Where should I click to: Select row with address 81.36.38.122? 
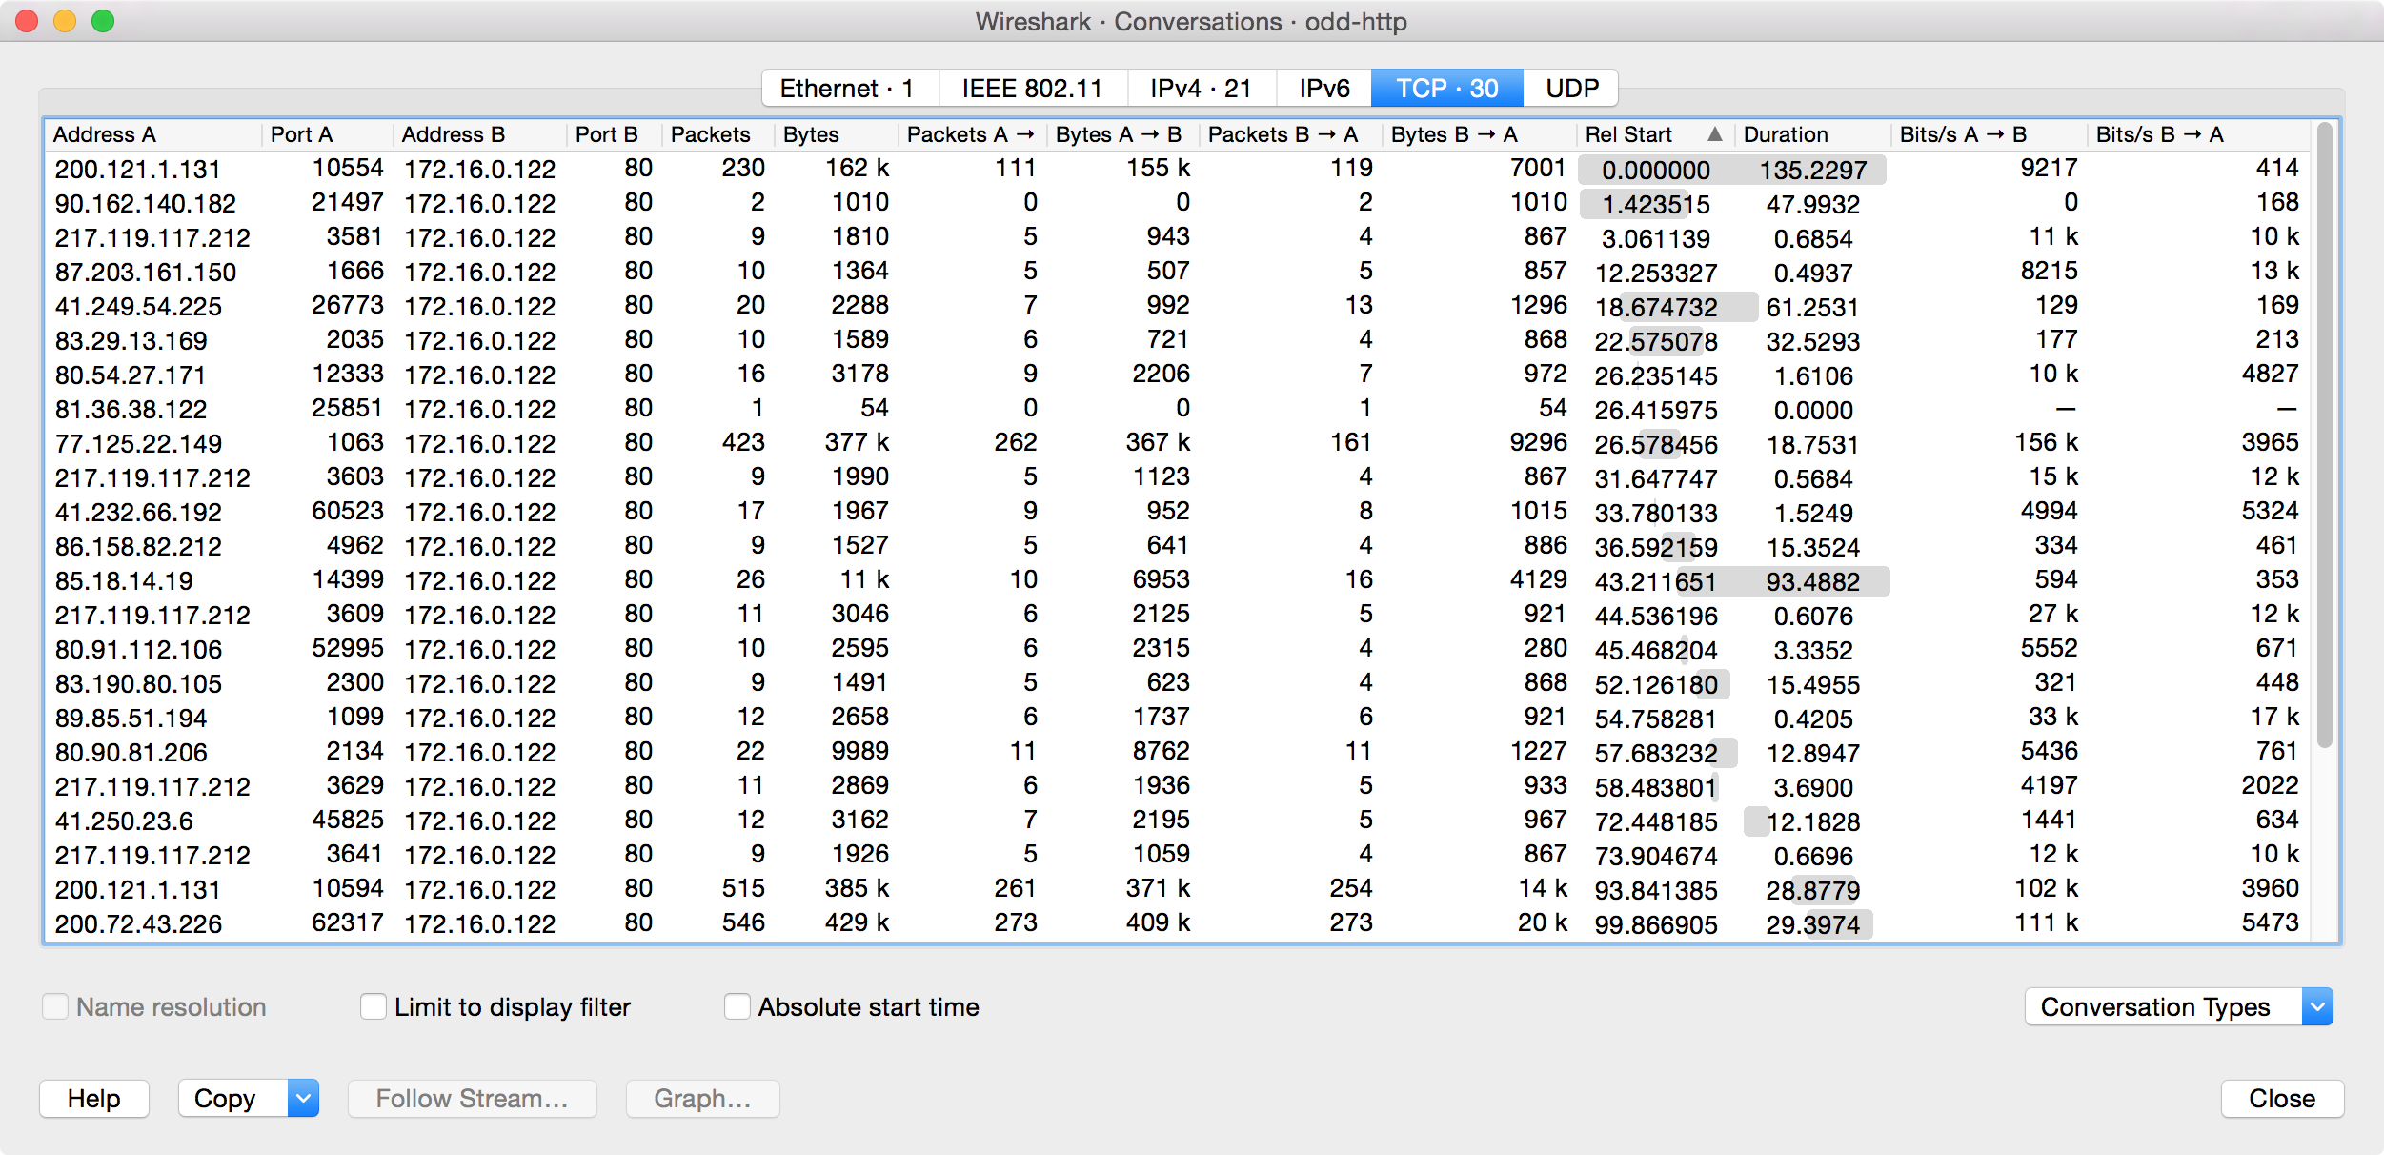pyautogui.click(x=1177, y=409)
